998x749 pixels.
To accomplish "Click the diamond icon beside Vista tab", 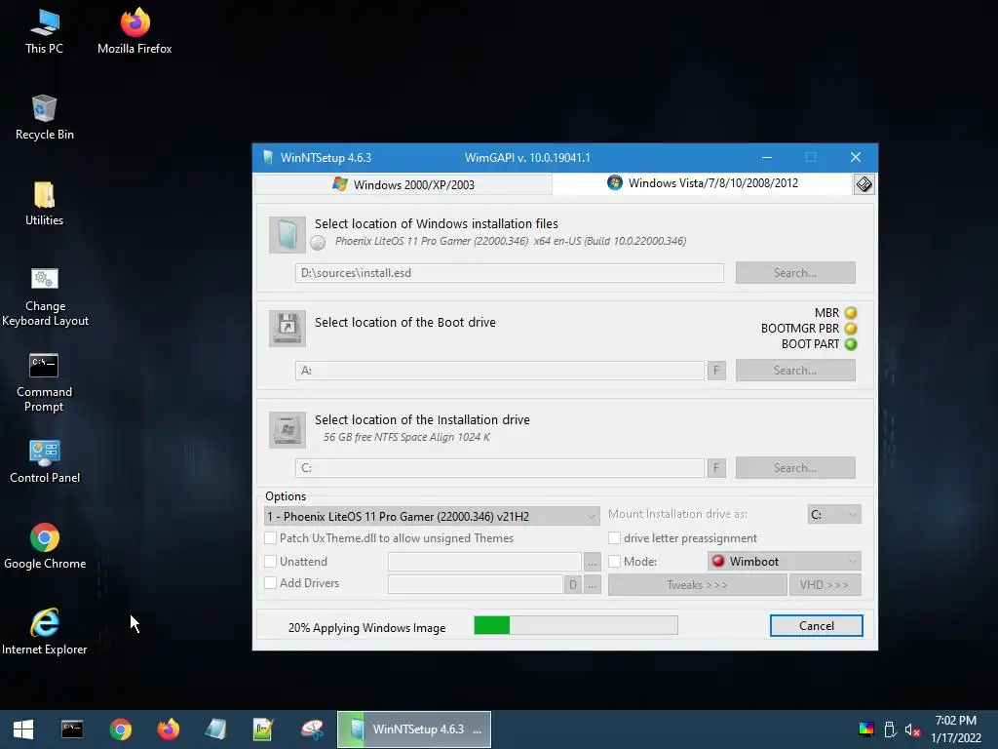I will click(x=864, y=184).
